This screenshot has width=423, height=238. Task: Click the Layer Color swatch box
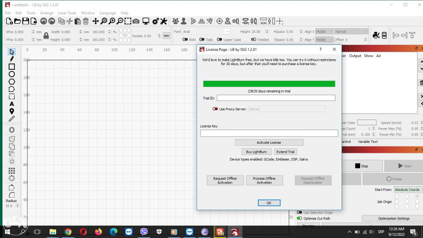point(366,123)
